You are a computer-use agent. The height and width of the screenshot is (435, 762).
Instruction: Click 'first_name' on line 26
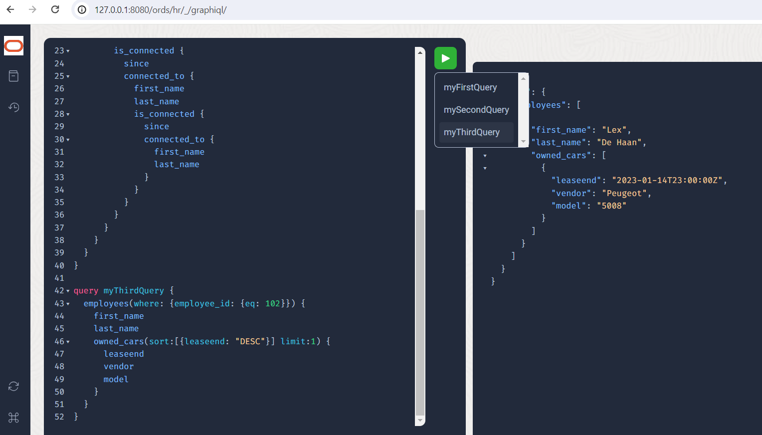tap(159, 88)
